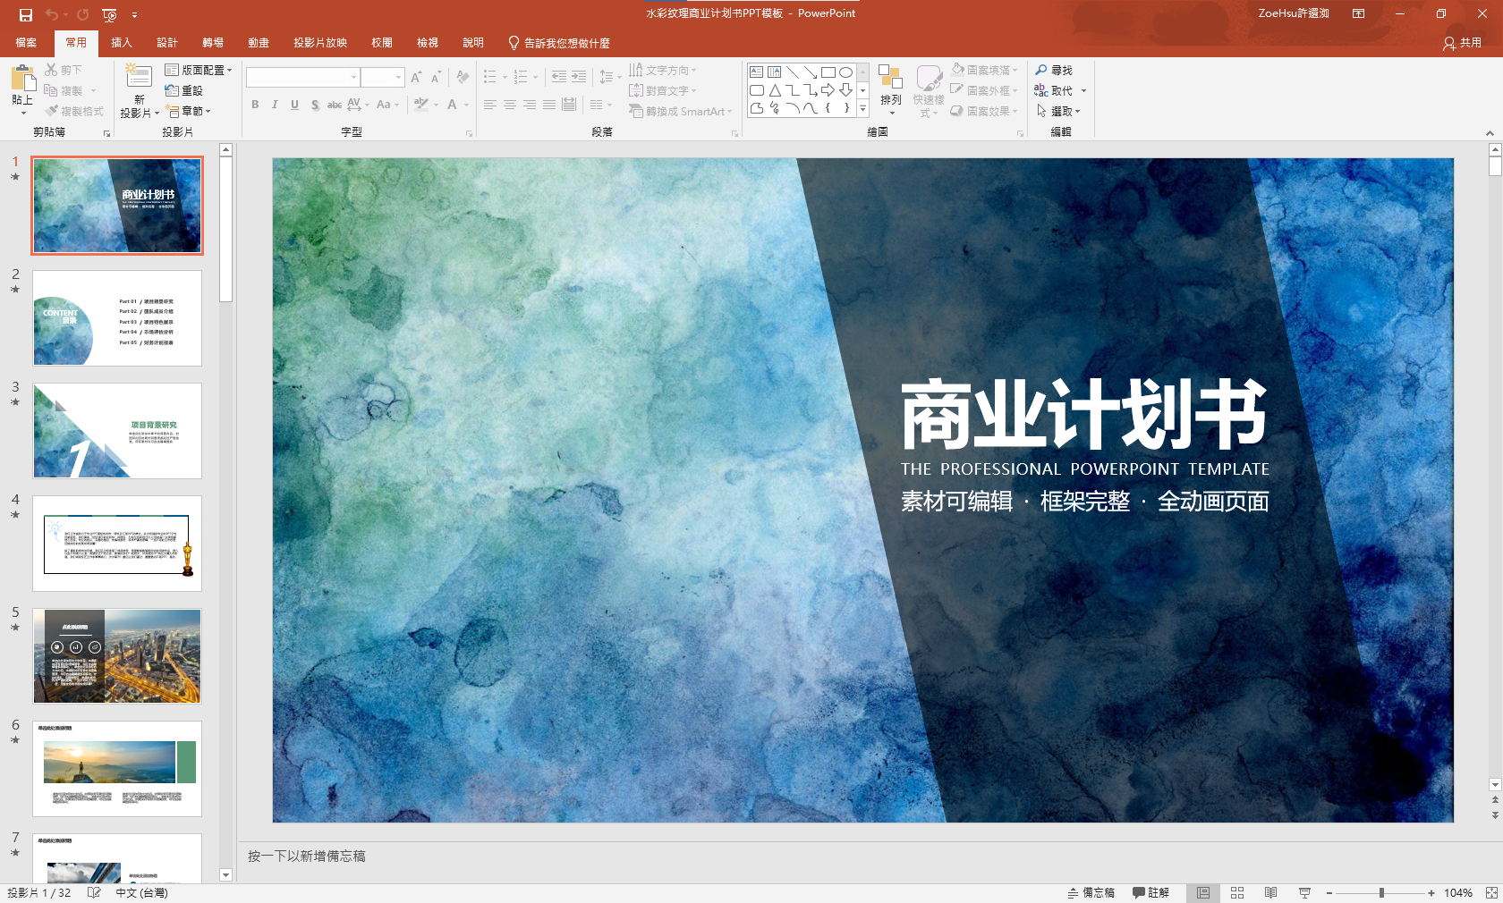Screen dimensions: 1503x903
Task: Switch to Slide Sorter view
Action: point(1237,892)
